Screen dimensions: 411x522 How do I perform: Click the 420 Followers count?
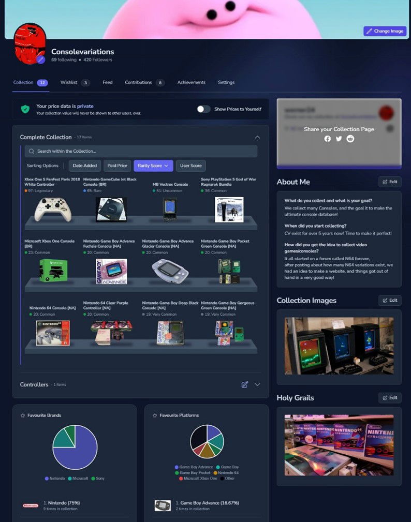point(98,60)
